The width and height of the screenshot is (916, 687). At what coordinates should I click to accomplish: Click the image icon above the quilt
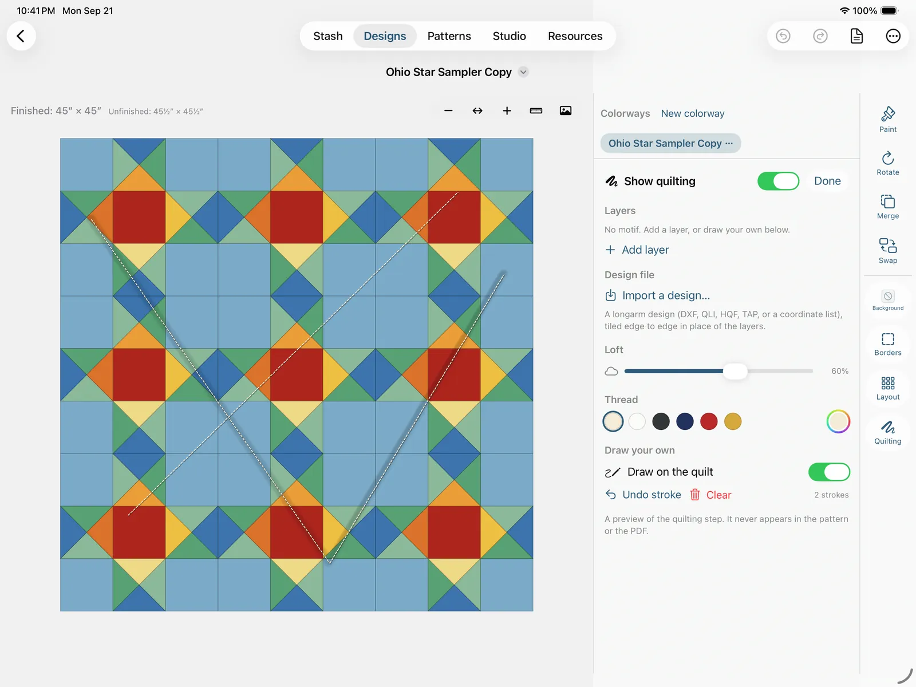click(x=566, y=110)
